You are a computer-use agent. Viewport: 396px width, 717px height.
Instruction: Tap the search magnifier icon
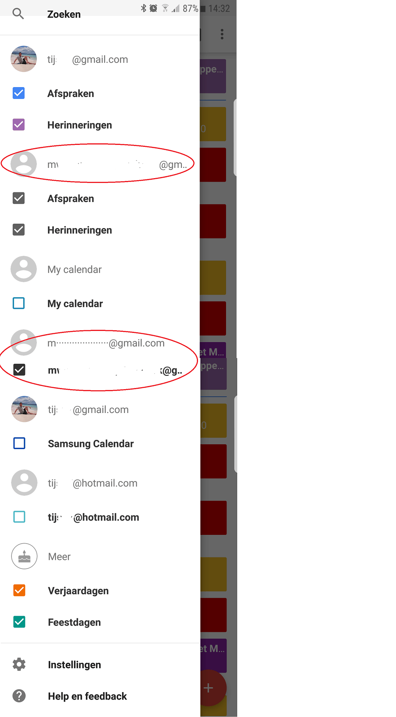[x=18, y=14]
